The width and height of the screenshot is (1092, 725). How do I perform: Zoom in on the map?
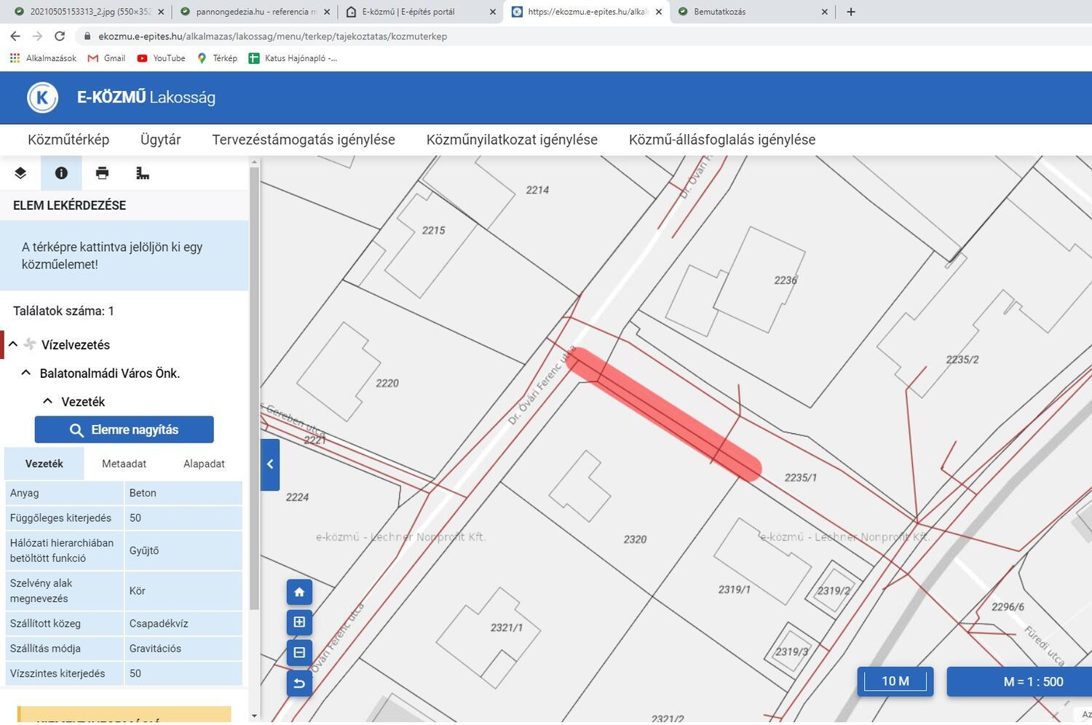point(299,622)
